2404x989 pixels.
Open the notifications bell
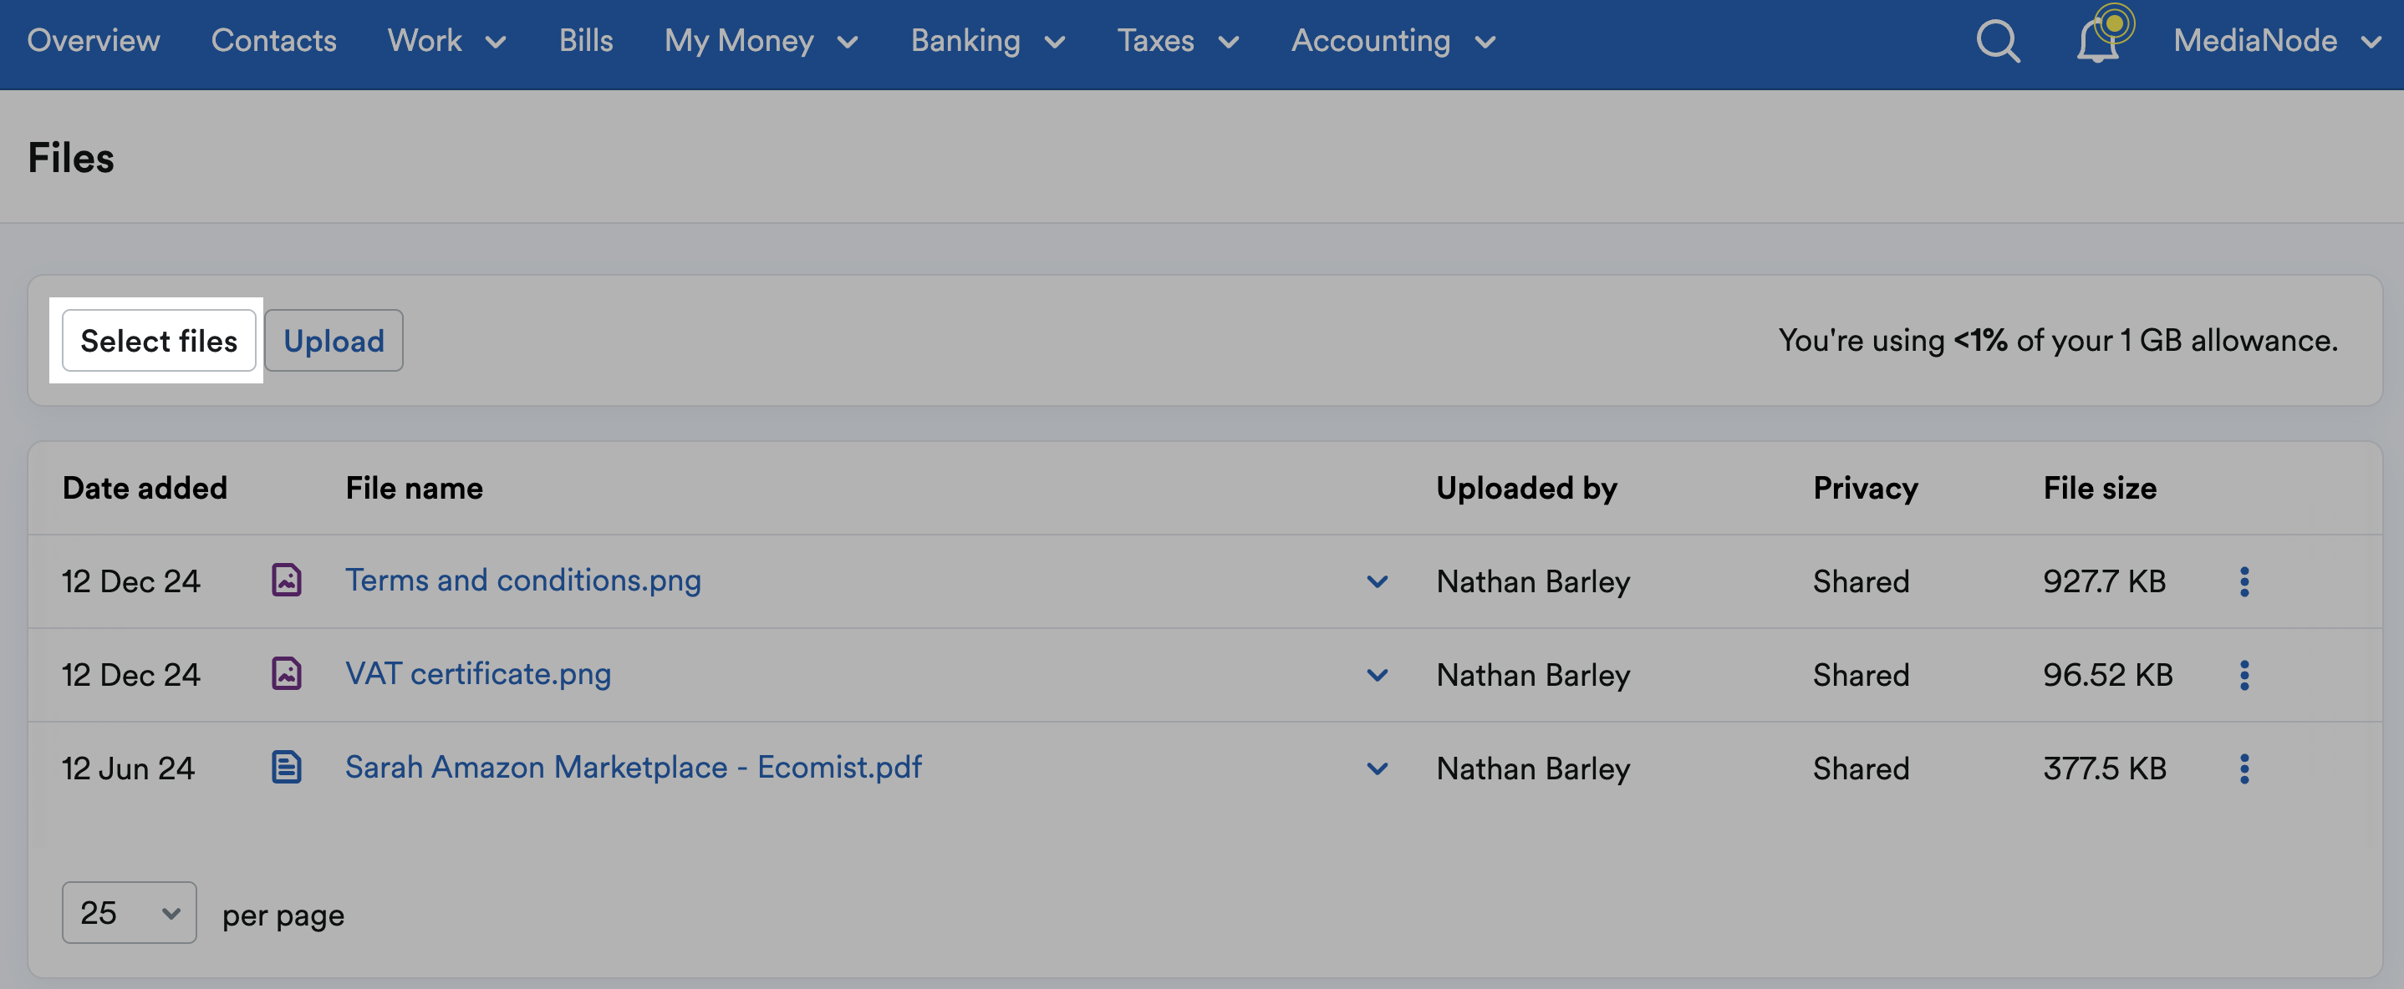point(2097,41)
